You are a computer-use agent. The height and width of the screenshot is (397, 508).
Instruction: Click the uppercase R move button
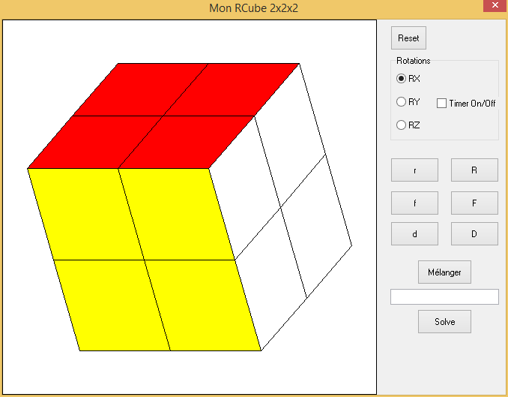coord(474,170)
